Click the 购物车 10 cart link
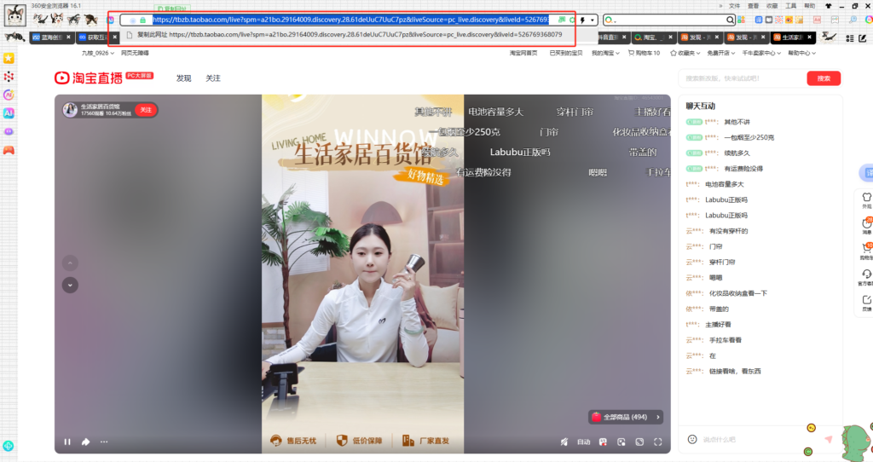 (x=645, y=53)
